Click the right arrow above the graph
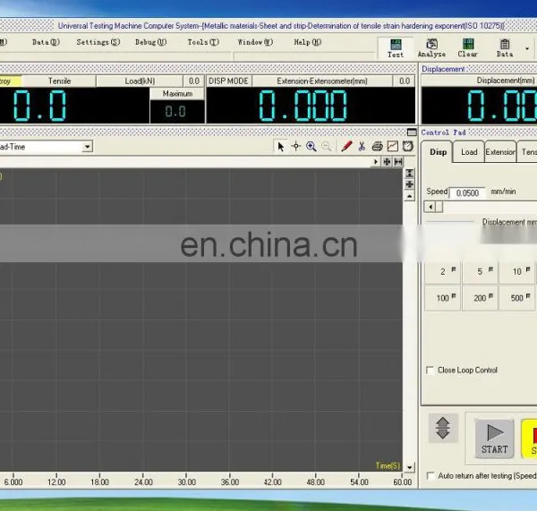 pos(376,162)
